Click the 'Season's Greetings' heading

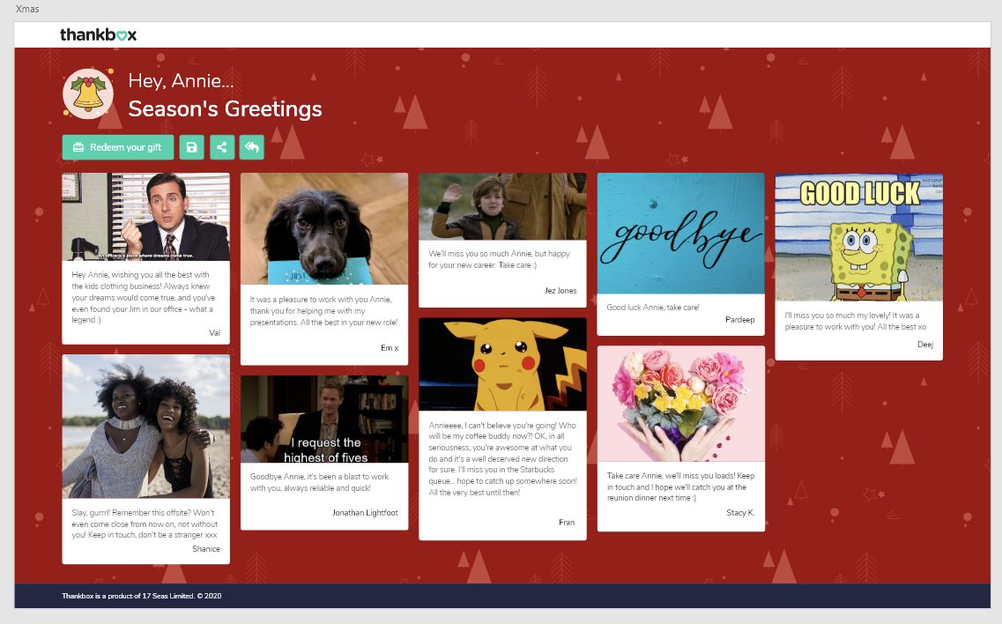(x=225, y=108)
